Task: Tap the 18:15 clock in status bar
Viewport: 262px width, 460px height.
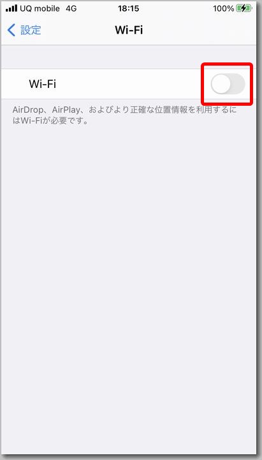Action: tap(129, 8)
